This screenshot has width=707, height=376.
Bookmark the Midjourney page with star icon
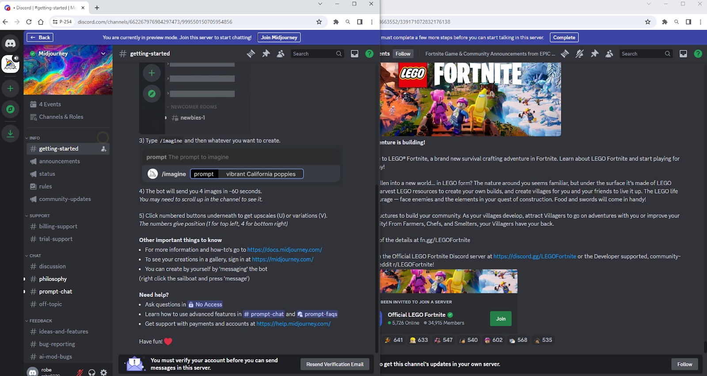pos(319,22)
